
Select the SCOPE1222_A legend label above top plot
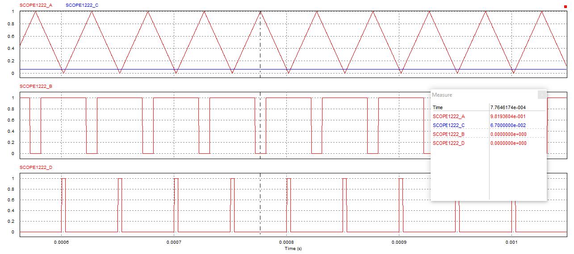[36, 5]
